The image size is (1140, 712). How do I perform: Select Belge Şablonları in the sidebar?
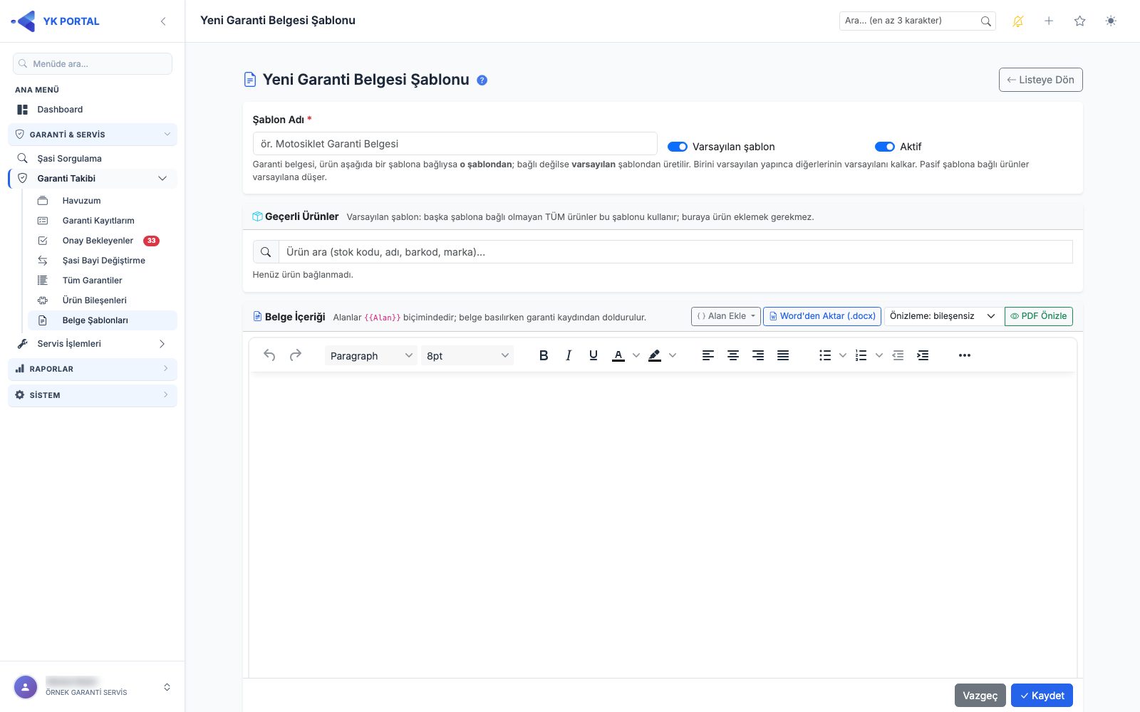(103, 320)
